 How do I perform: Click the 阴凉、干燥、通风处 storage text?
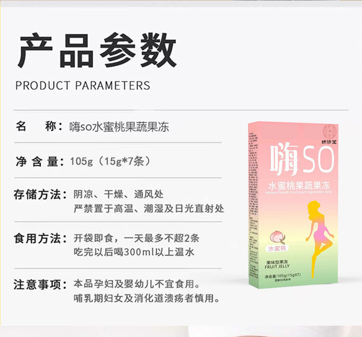click(x=119, y=194)
